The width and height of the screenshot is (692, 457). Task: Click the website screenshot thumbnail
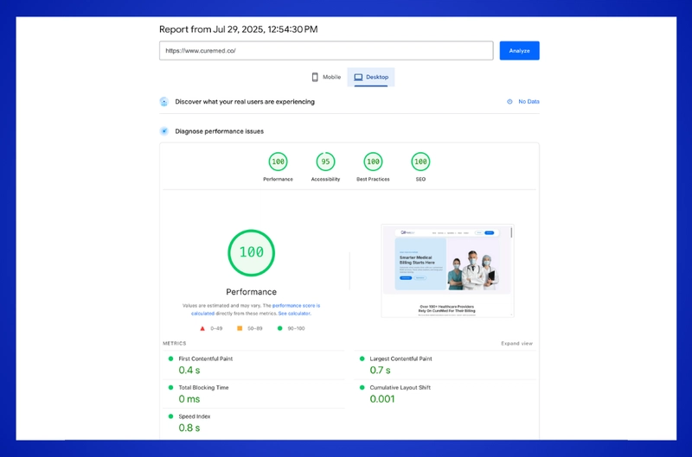[447, 270]
